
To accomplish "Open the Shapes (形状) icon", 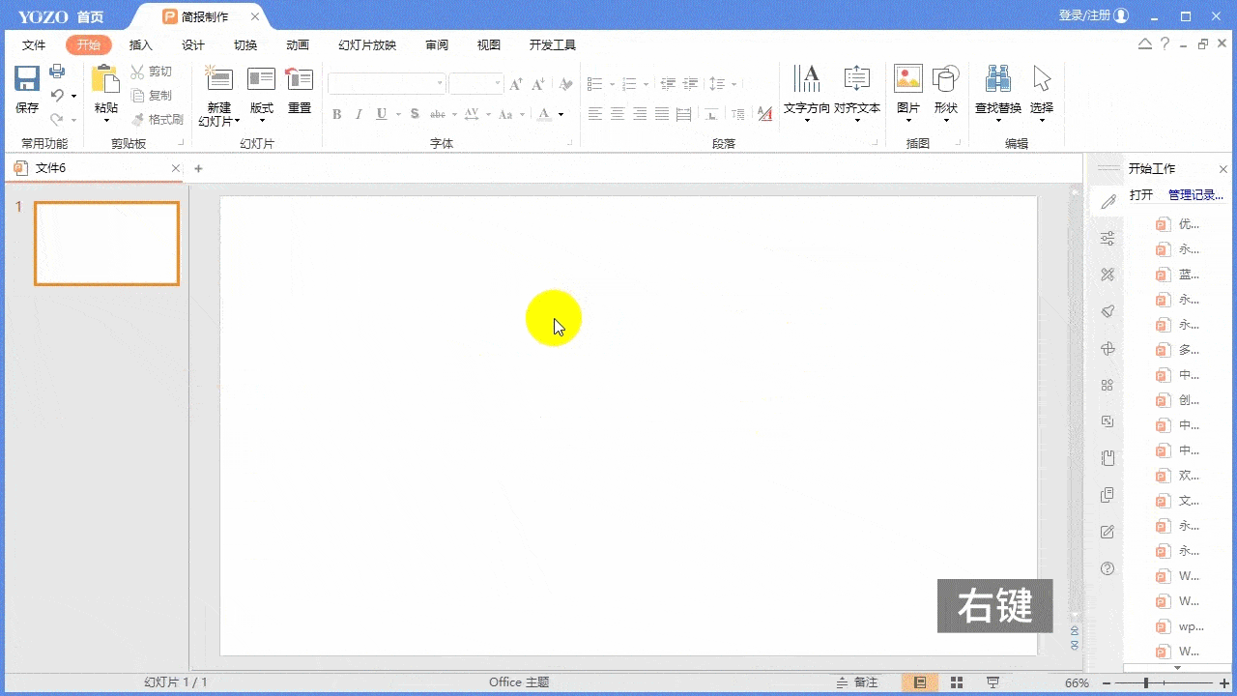I will 945,79.
